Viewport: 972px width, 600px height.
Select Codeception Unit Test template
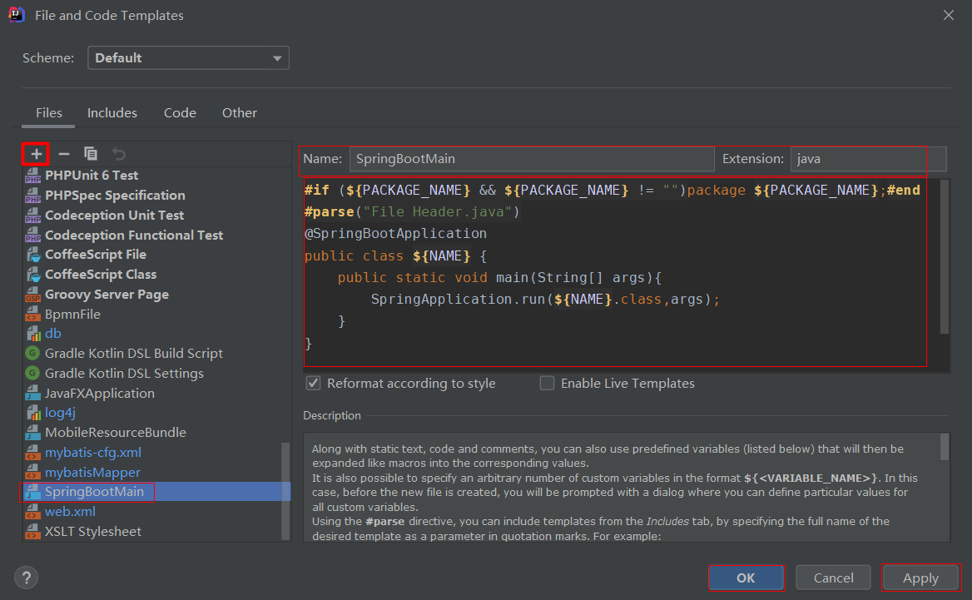click(156, 215)
